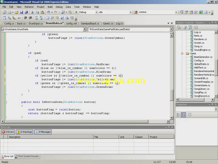Comment out the selected lines icon
The image size is (218, 164).
pos(36,18)
